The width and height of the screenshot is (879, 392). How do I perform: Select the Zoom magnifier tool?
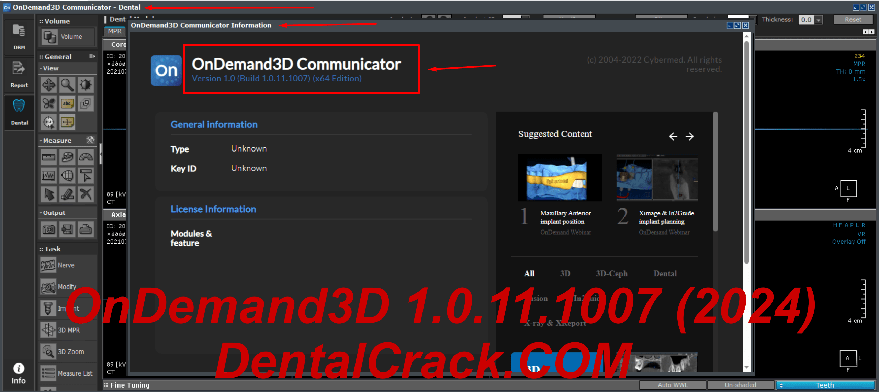67,85
